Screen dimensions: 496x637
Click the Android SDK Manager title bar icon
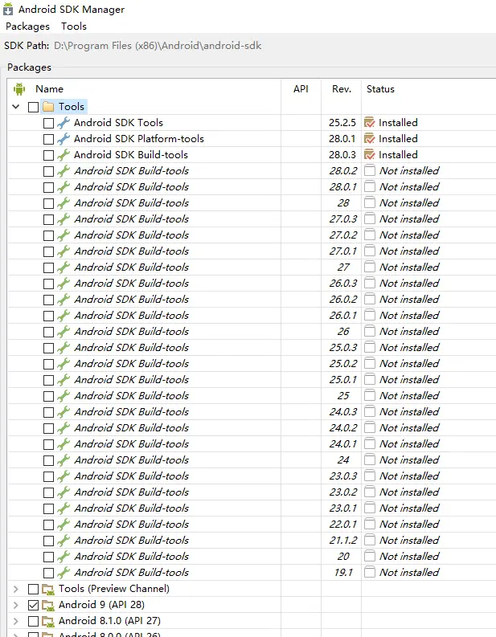[x=8, y=9]
